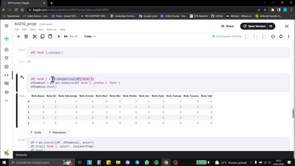Open Spotify from the taskbar

point(156,162)
